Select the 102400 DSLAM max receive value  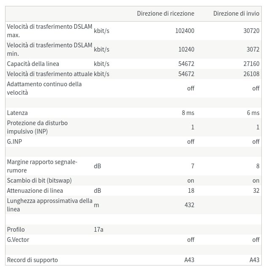pyautogui.click(x=185, y=31)
